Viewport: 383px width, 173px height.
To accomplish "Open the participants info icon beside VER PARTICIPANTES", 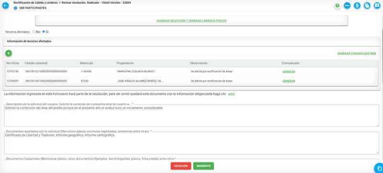I will click(16, 8).
